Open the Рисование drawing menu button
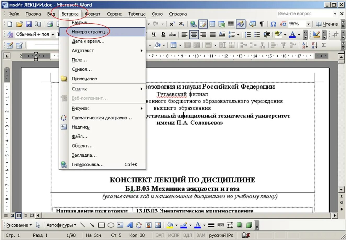Image resolution: width=346 pixels, height=240 pixels. [x=19, y=225]
